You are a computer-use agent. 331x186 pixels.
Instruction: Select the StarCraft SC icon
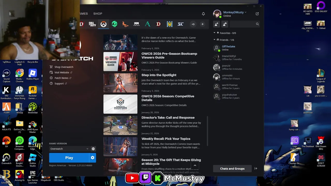point(180,24)
